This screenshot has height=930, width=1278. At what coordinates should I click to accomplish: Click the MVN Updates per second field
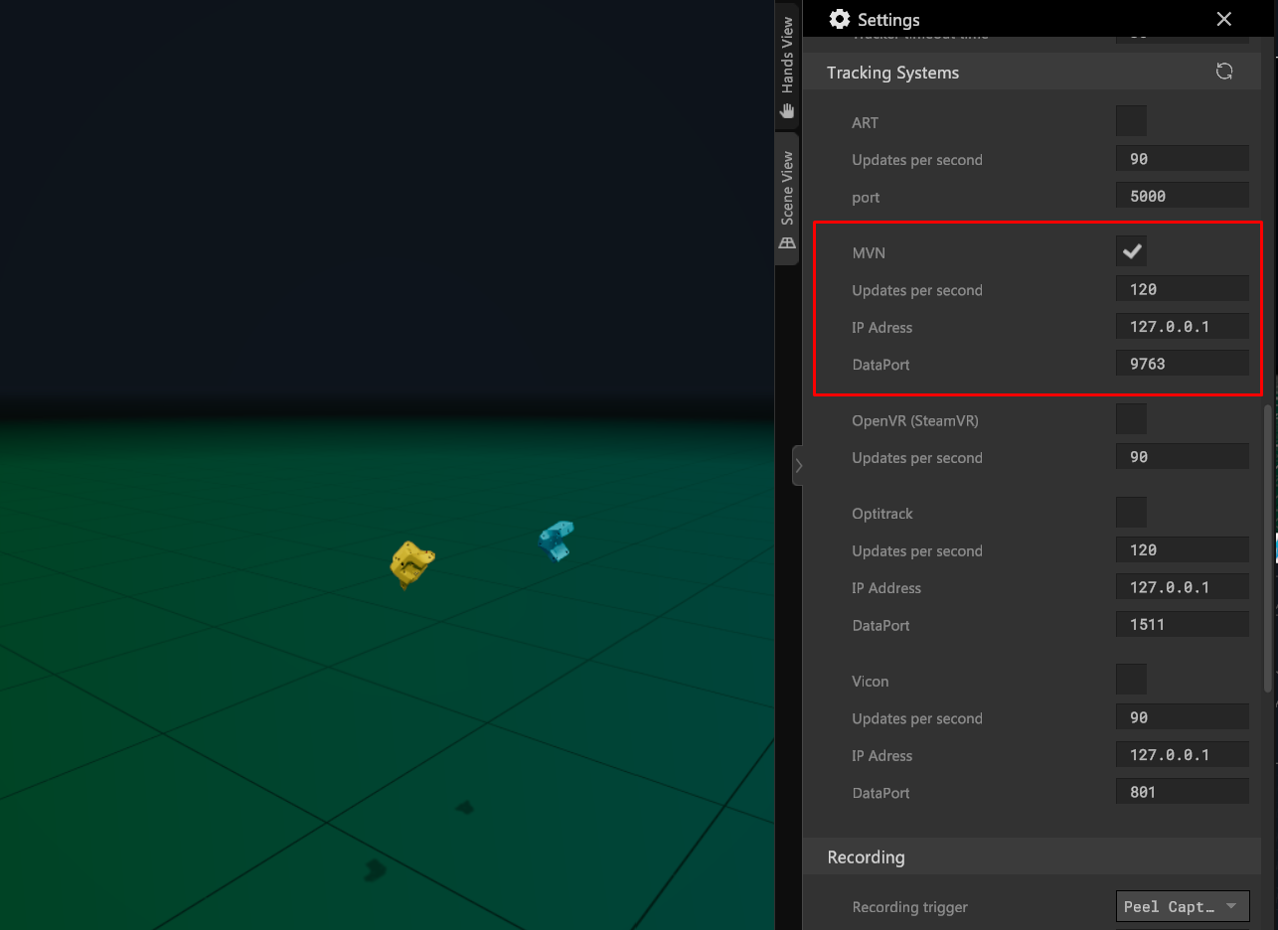[1183, 289]
